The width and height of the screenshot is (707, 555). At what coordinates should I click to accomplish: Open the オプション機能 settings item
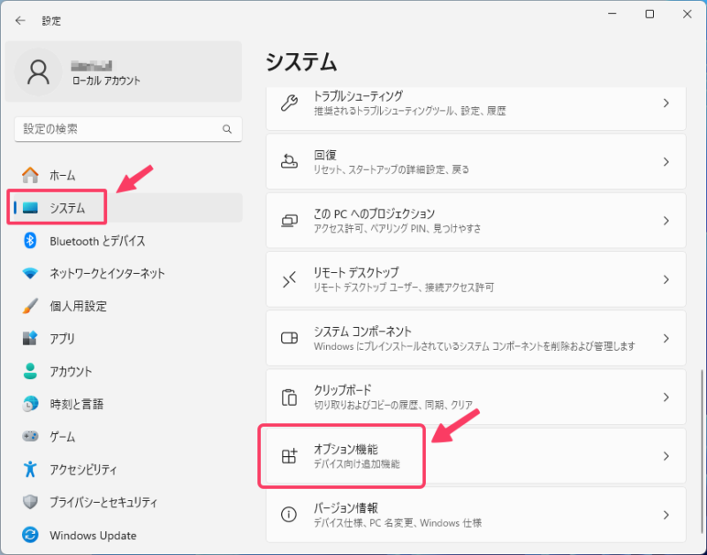475,456
